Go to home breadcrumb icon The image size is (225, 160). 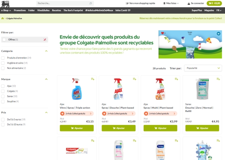(3, 18)
